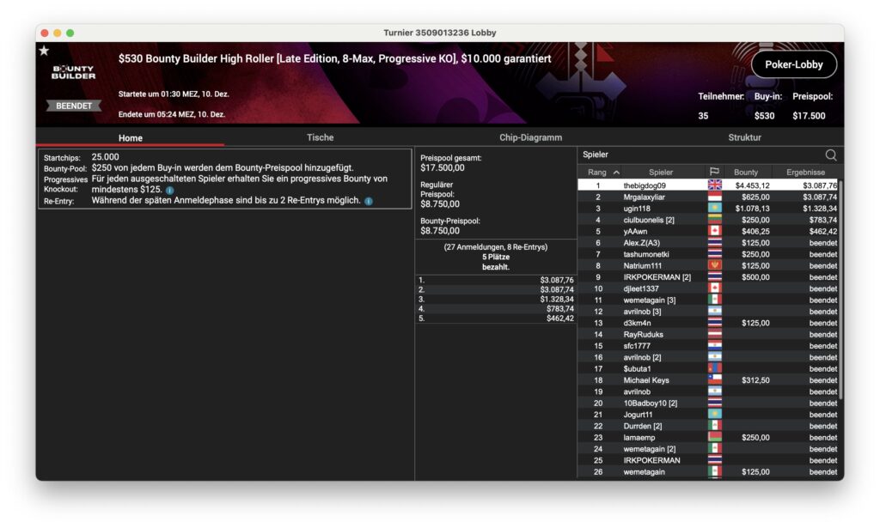Select player row ciulbuonelis [2]
Screen dimensions: 880x528
[708, 220]
